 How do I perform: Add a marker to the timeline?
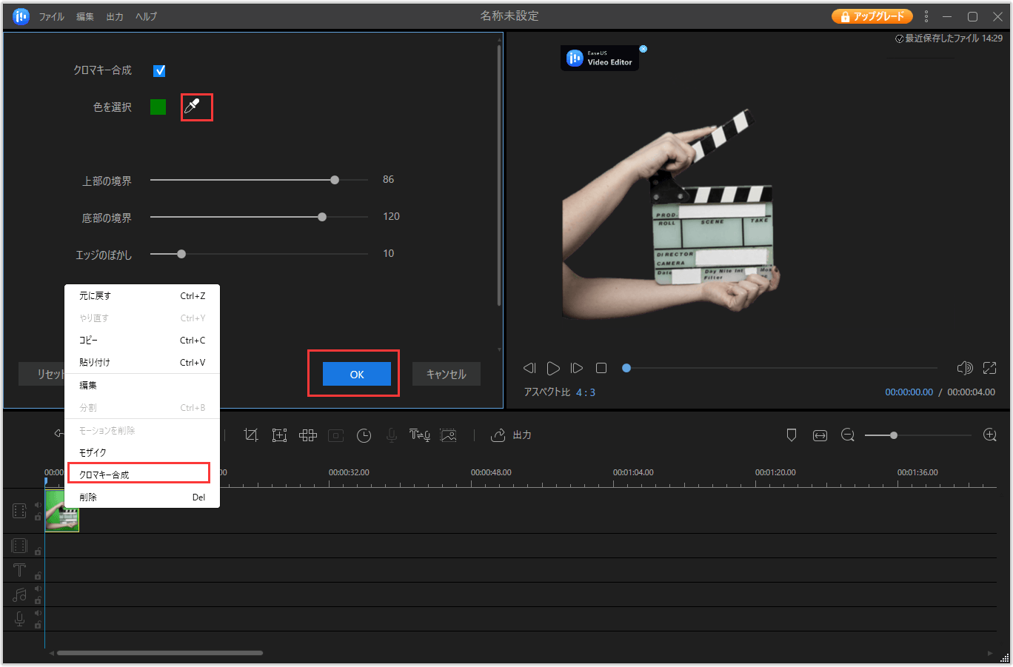(791, 435)
